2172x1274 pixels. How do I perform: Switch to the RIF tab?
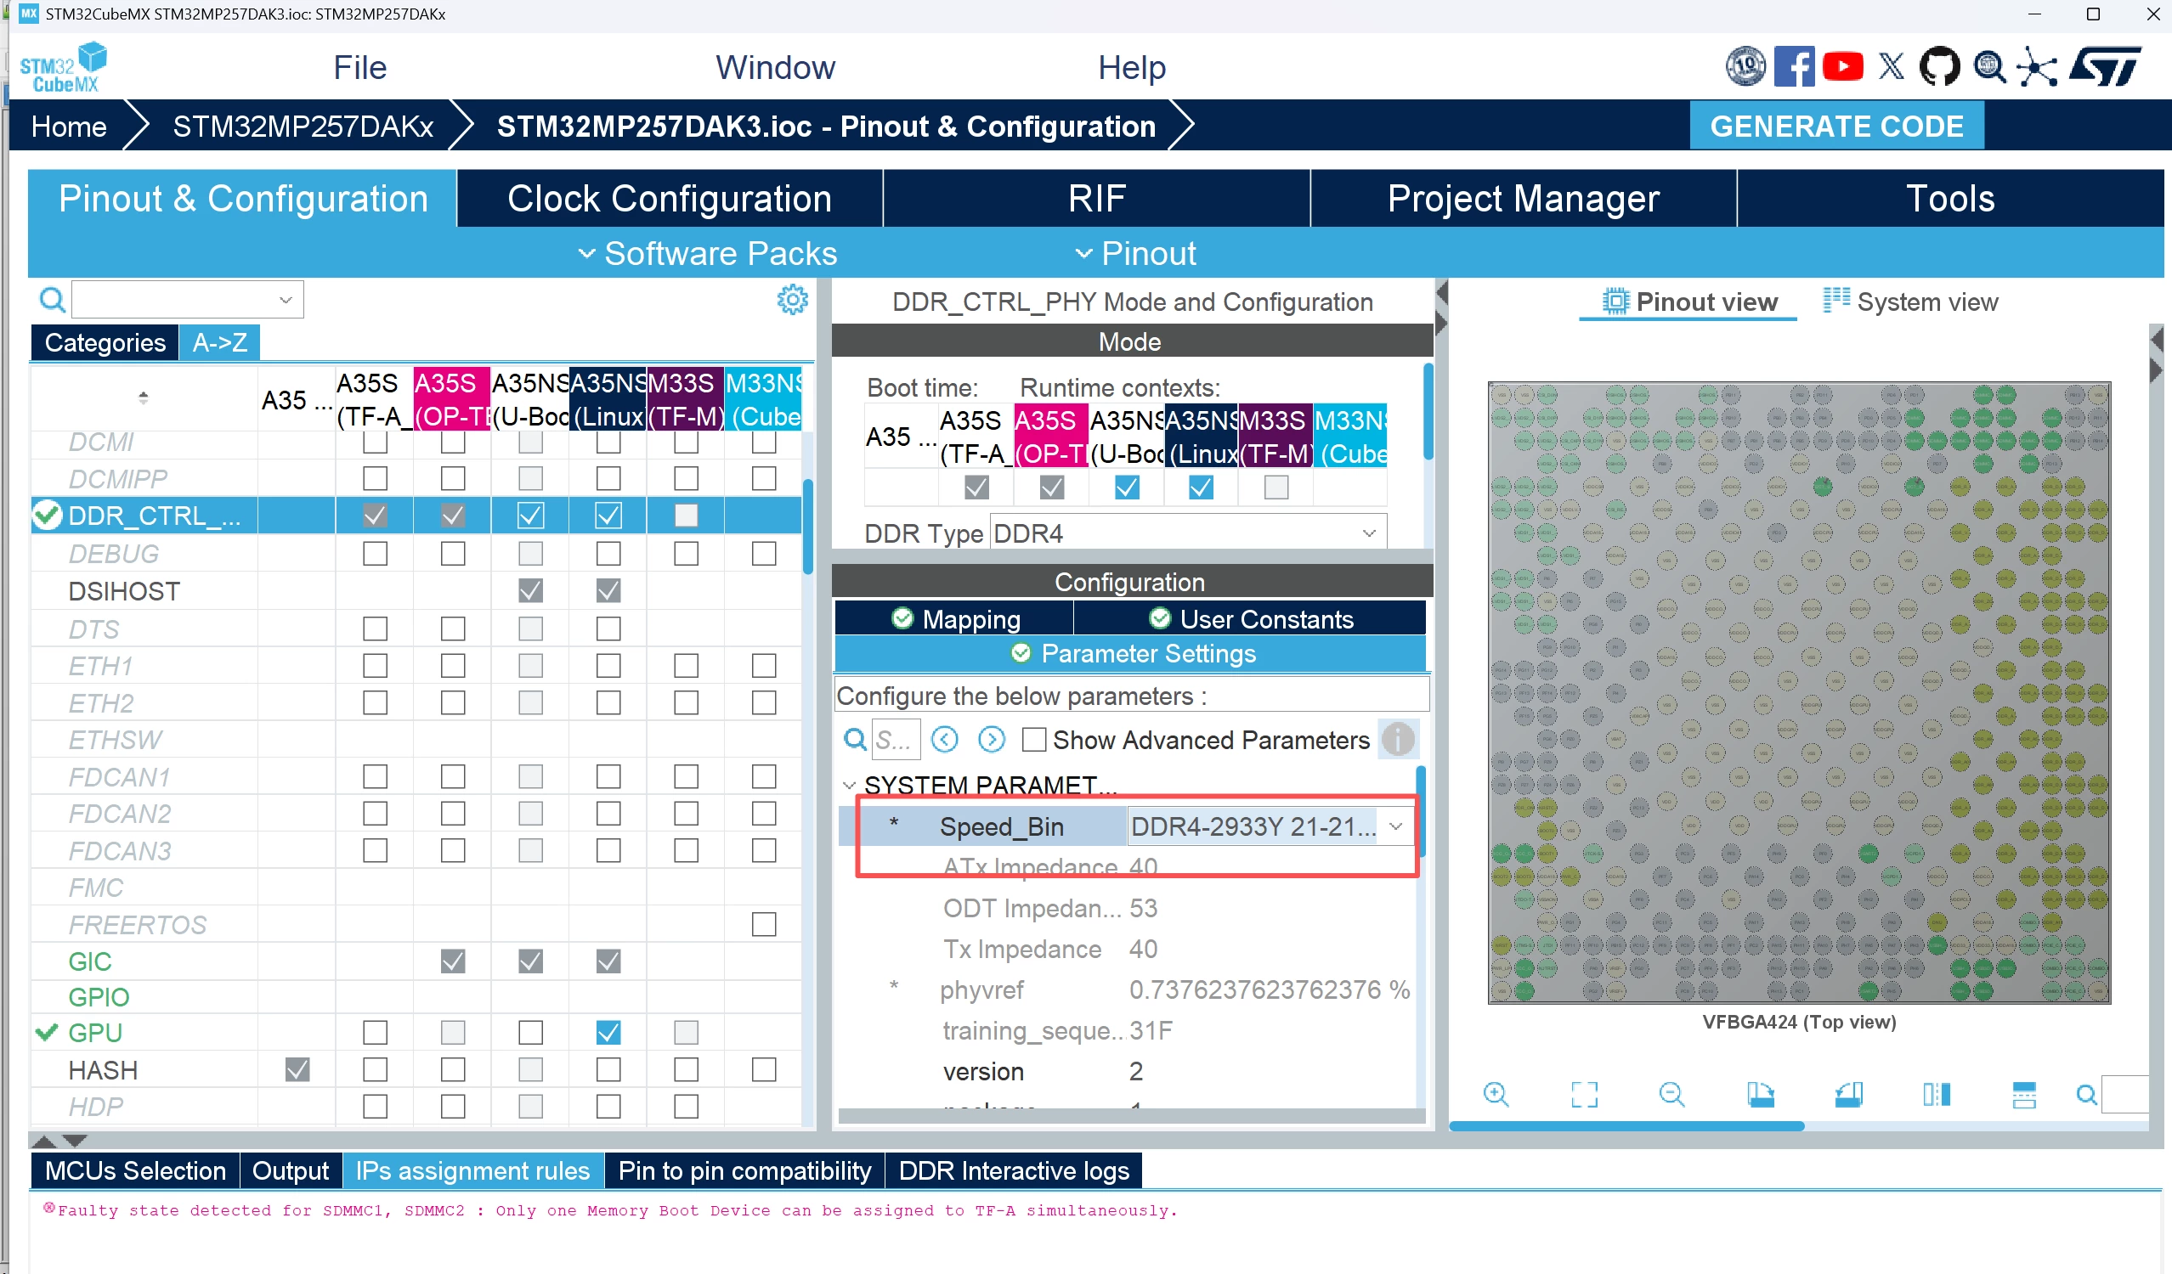point(1096,198)
